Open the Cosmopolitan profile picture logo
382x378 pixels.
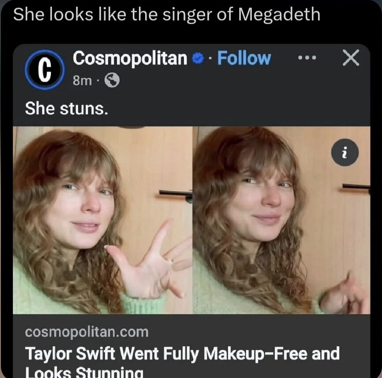point(44,70)
